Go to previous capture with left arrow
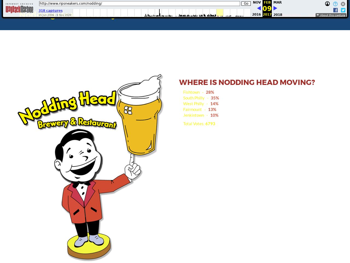Screen dimensions: 350x263 [259, 8]
